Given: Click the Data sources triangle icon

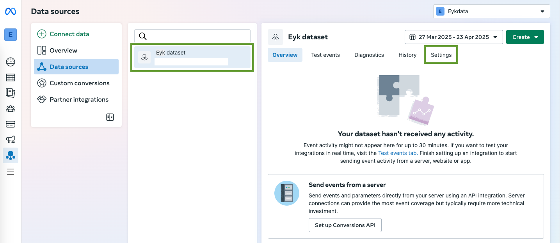Looking at the screenshot, I should pos(41,67).
